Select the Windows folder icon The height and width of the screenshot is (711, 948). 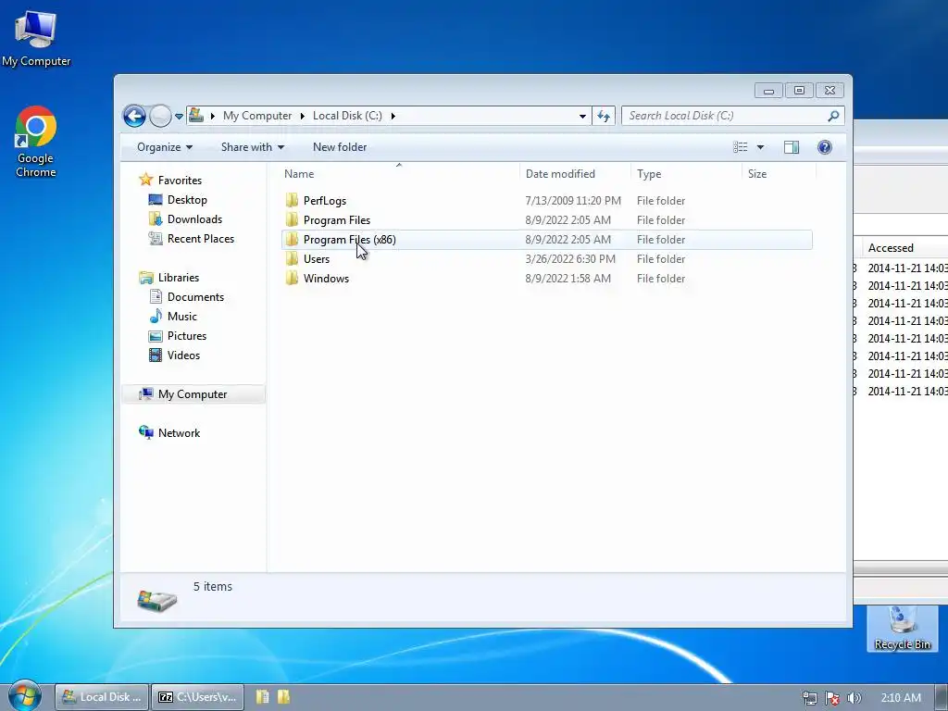coord(292,278)
